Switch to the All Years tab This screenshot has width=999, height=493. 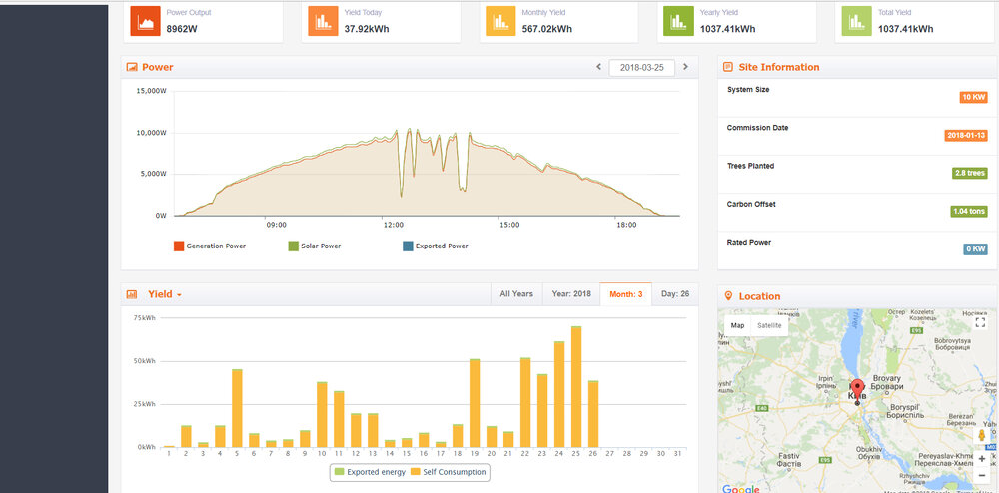[516, 294]
